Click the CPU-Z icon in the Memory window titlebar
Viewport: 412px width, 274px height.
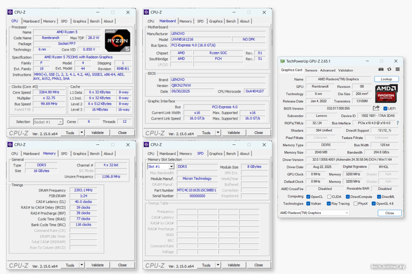(x=10, y=145)
